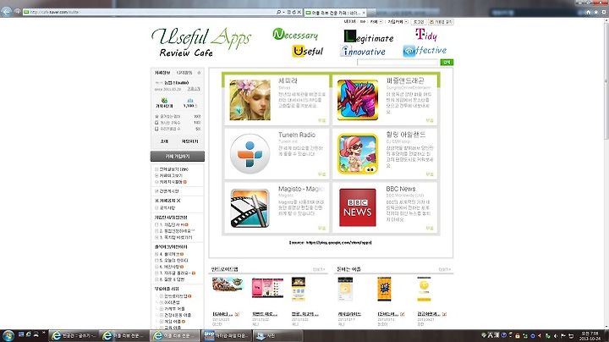
Task: Click the Useful Apps Review Cafe logo
Action: click(x=201, y=42)
